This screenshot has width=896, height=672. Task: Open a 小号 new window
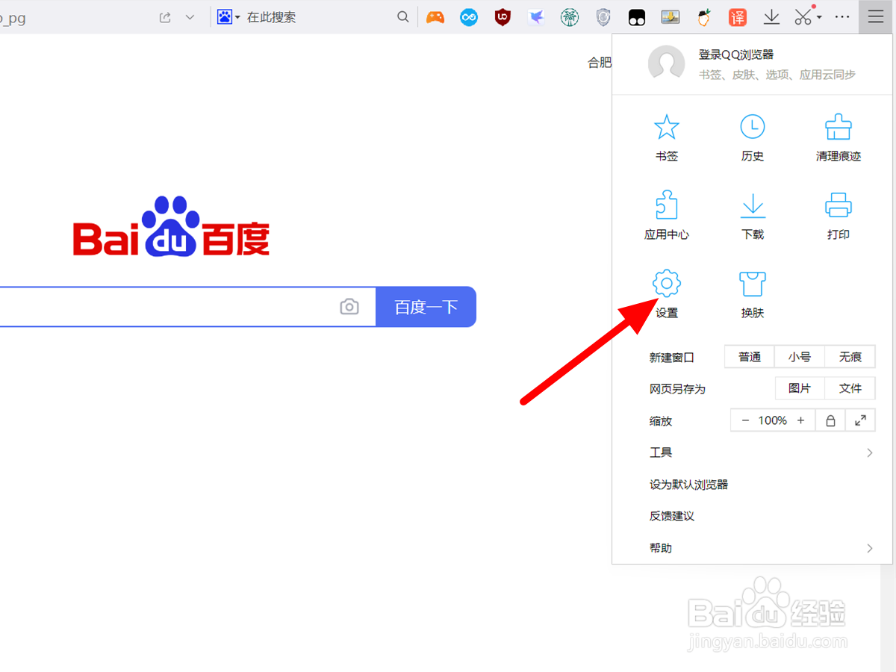click(x=799, y=357)
